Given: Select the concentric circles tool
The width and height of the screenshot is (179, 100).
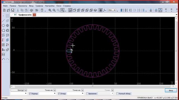Looking at the screenshot, I should tap(8, 26).
